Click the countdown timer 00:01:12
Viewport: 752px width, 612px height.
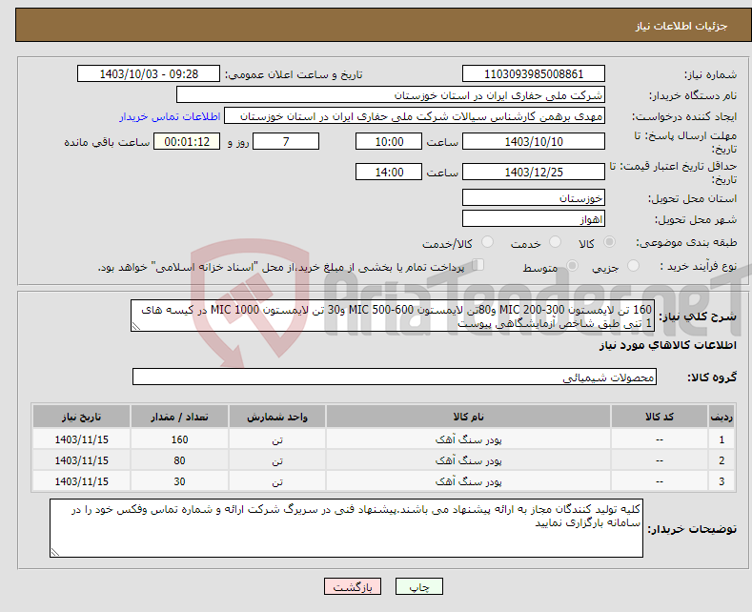point(187,141)
